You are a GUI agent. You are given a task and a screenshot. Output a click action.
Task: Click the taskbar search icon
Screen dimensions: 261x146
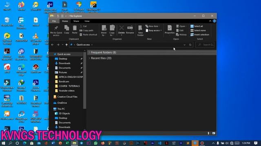pos(10,143)
